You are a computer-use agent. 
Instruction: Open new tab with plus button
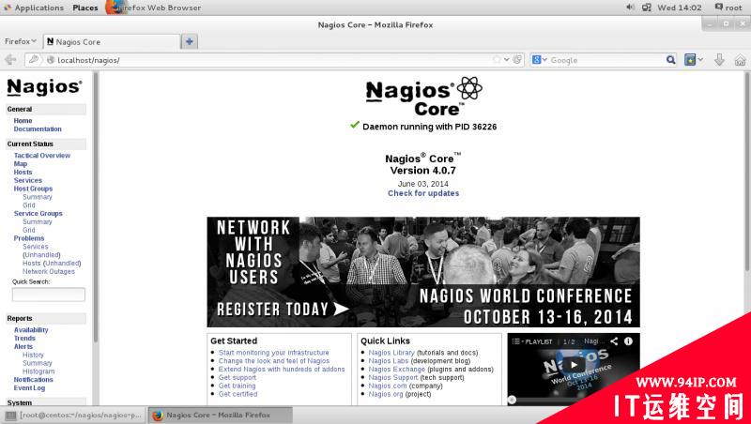tap(190, 41)
